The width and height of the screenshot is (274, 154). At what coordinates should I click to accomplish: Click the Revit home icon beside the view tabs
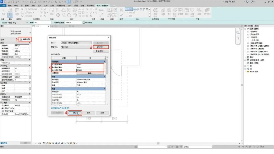click(70, 26)
